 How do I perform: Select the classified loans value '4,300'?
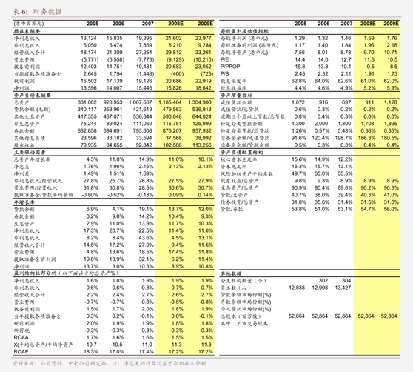click(x=298, y=124)
